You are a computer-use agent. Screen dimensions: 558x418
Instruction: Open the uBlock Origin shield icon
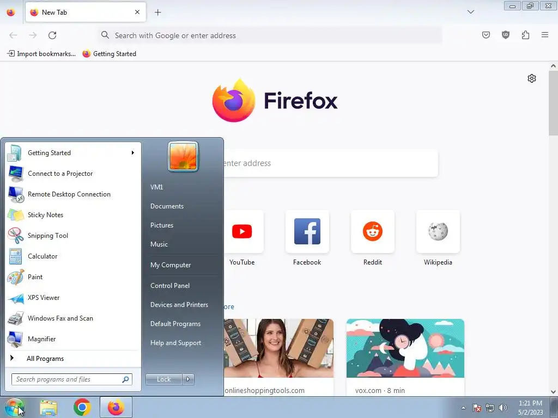tap(506, 35)
